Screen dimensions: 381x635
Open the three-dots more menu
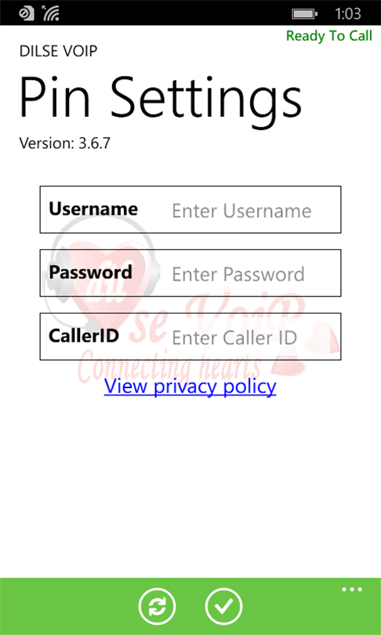pyautogui.click(x=352, y=590)
